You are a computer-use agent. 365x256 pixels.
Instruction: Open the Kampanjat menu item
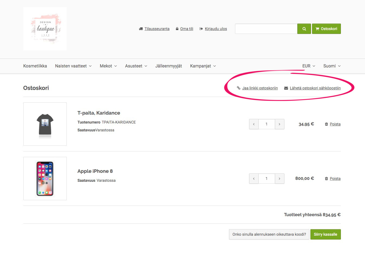click(201, 66)
